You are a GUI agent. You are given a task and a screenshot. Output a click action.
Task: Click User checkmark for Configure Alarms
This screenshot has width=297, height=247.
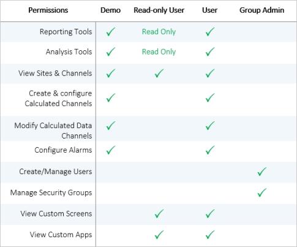[210, 150]
